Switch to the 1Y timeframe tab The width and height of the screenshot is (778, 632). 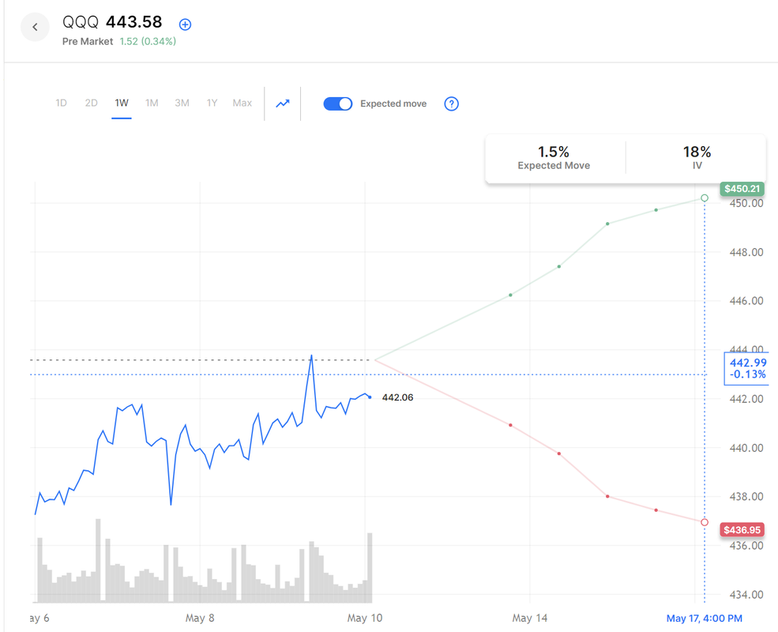(212, 103)
